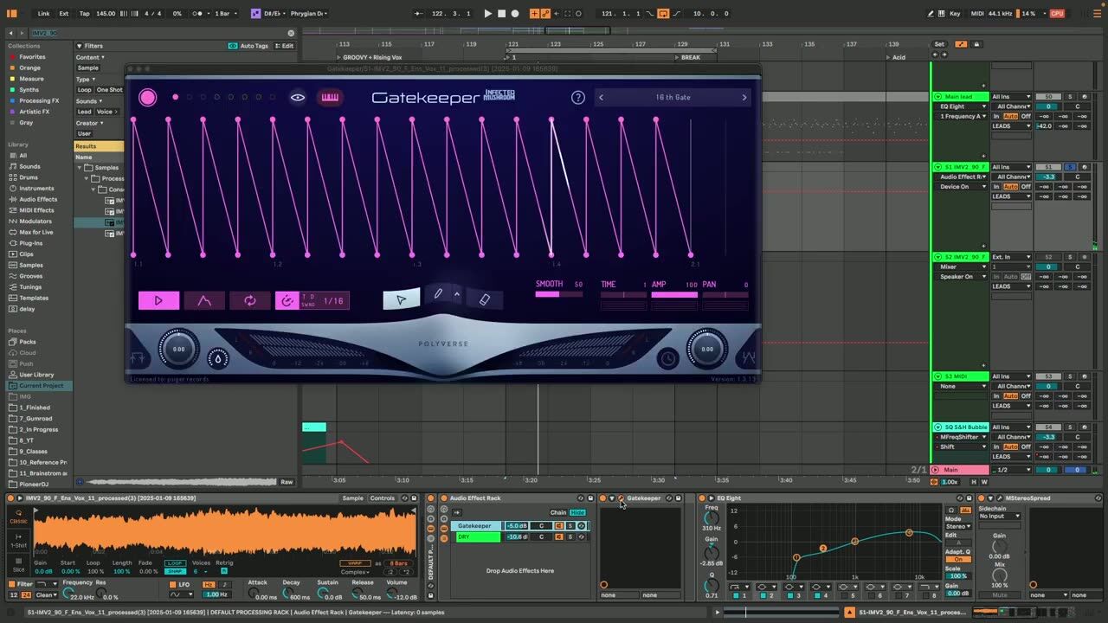Screen dimensions: 1108x623
Task: Open the Drums library category
Action: tap(29, 177)
